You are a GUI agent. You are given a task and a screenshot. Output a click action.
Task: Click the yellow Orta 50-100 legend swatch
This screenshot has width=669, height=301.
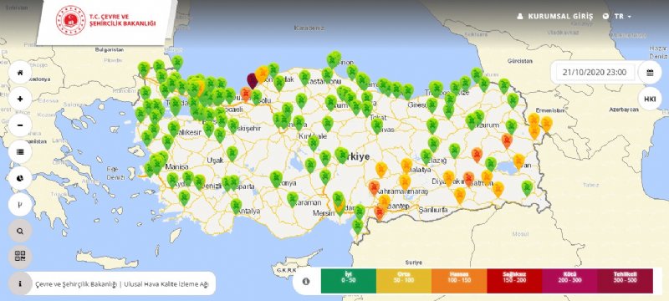coord(404,281)
